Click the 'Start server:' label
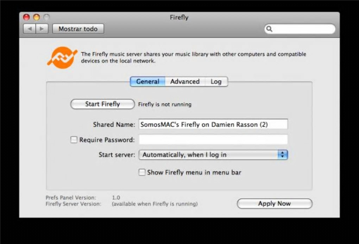359x244 pixels. 117,155
